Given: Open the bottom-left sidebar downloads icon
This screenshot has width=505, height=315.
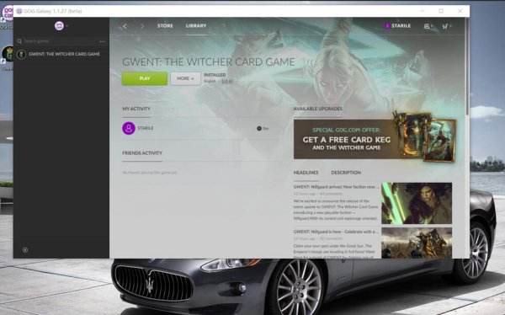Looking at the screenshot, I should pos(25,250).
